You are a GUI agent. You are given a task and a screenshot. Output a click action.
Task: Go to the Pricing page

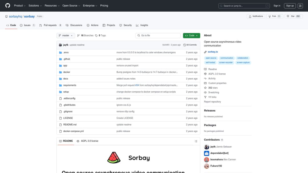104,6
